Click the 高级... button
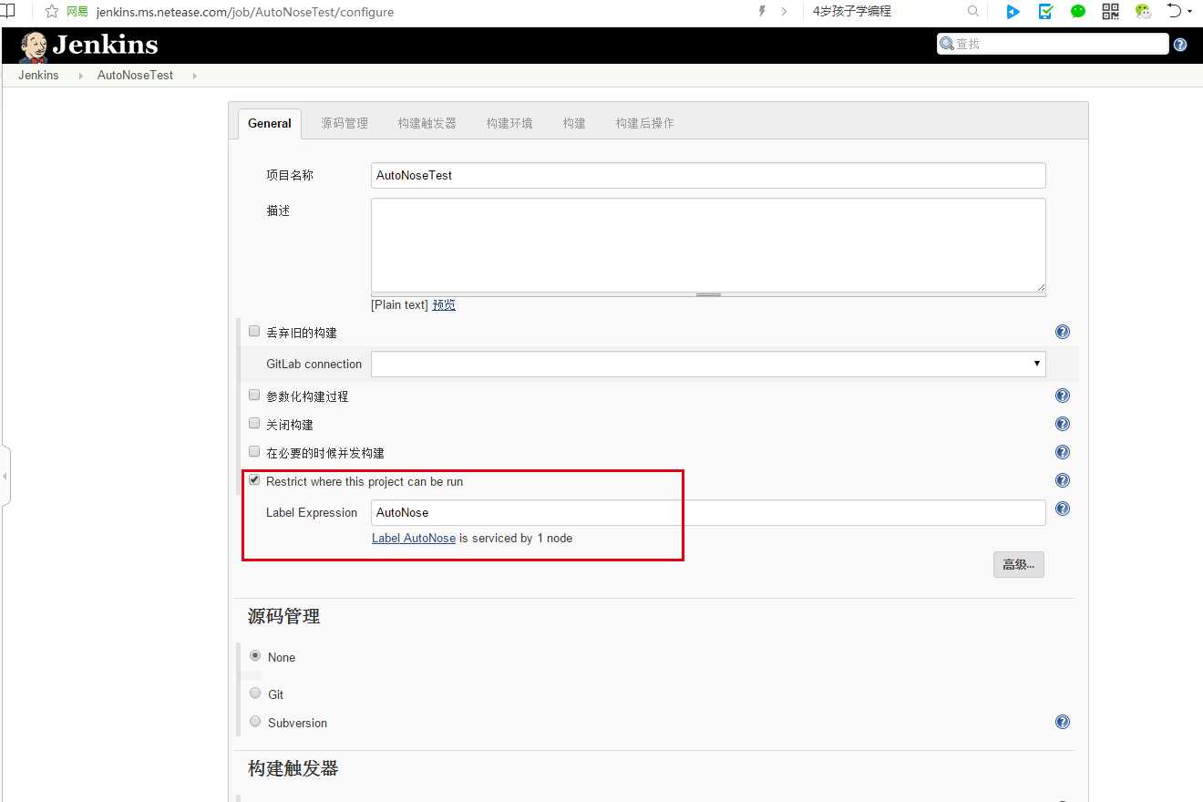This screenshot has height=802, width=1203. tap(1019, 565)
